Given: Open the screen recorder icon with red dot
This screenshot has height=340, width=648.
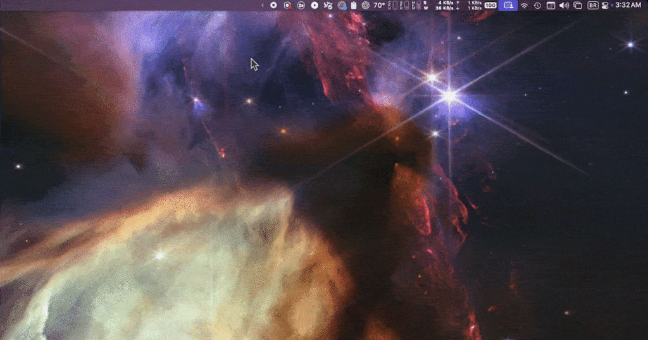Looking at the screenshot, I should [288, 5].
